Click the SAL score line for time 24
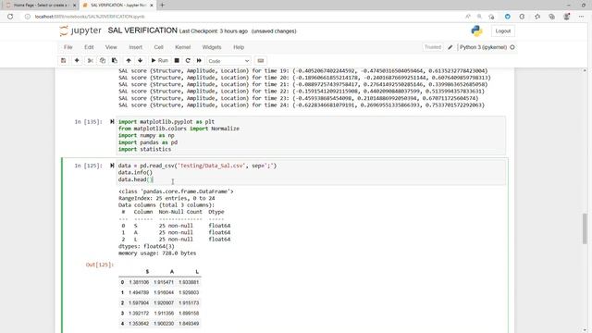The image size is (592, 333). tap(302, 105)
